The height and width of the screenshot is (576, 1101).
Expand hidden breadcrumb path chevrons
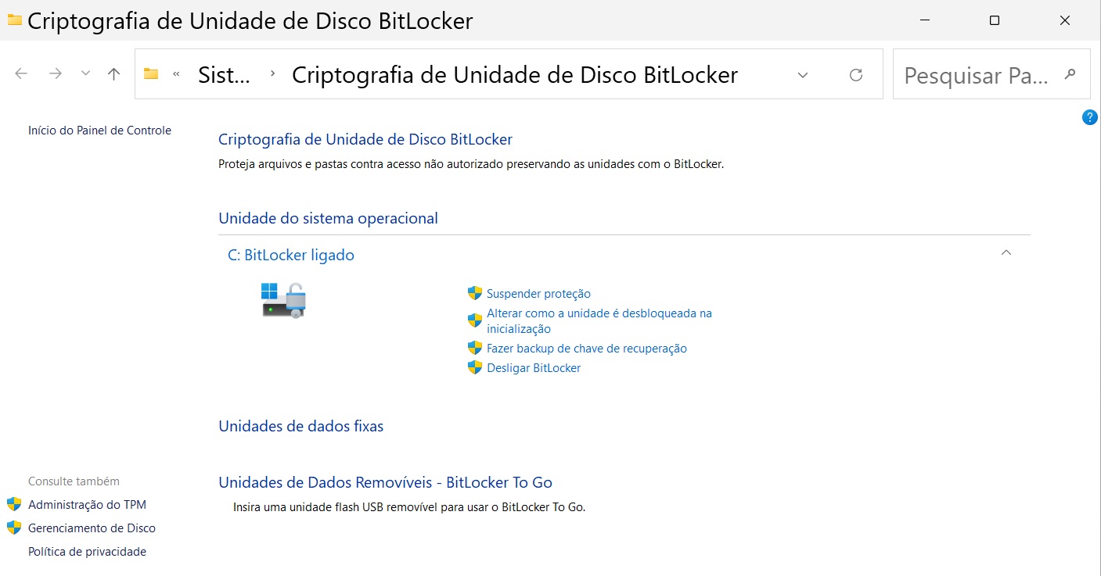point(177,74)
